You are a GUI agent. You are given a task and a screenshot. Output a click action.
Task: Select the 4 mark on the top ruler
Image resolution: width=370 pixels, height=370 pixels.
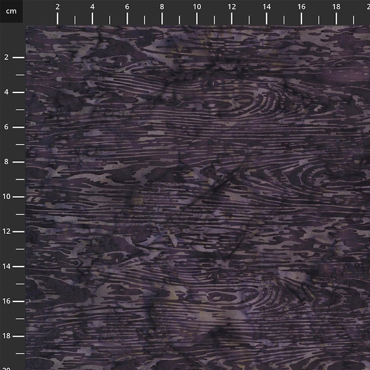click(x=92, y=7)
